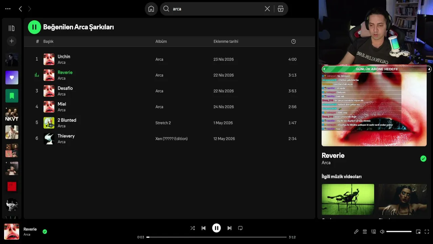Open the play queue icon

click(x=365, y=232)
